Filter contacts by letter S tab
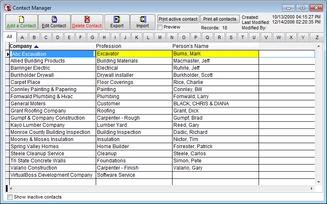Viewport: 327px width, 204px height. click(x=230, y=37)
